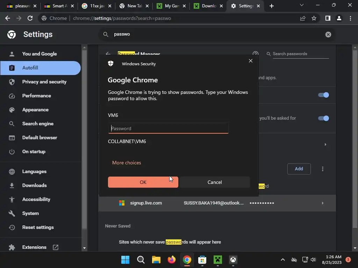Open More choices link

click(x=127, y=163)
